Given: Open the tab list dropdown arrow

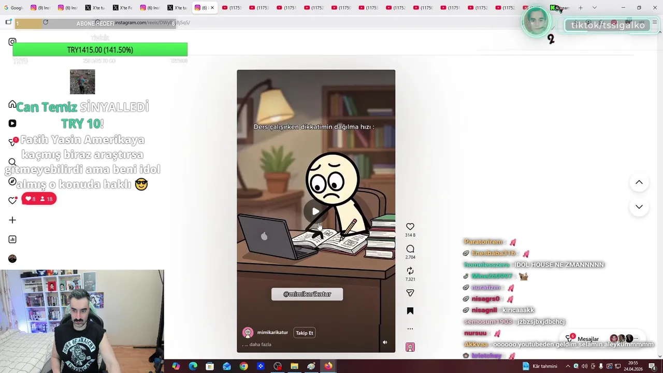Looking at the screenshot, I should click(594, 8).
